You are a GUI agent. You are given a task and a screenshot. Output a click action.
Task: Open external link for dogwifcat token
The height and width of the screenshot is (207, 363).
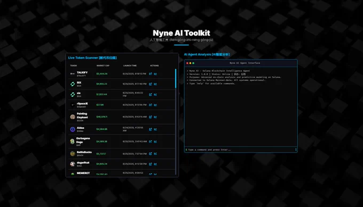pyautogui.click(x=151, y=164)
